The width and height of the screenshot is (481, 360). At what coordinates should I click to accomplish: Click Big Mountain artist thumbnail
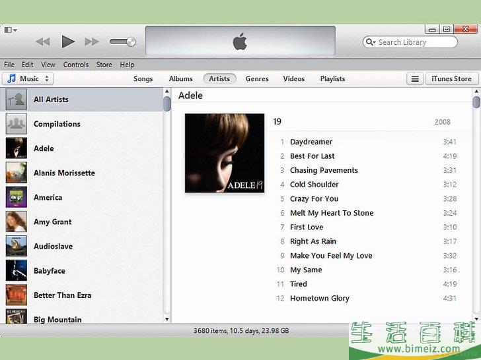[17, 316]
